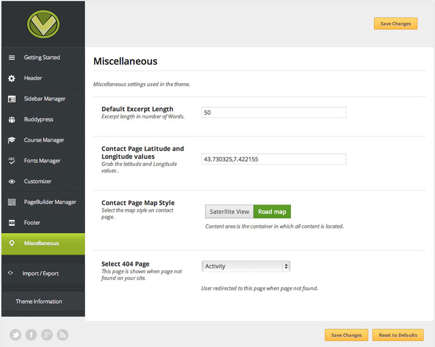
Task: Switch to Course Manager settings
Action: [43, 140]
